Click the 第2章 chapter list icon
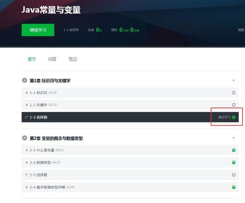Image resolution: width=245 pixels, height=203 pixels. click(x=24, y=138)
